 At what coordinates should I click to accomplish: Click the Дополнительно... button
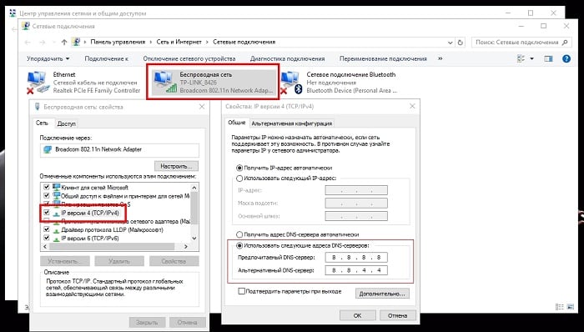point(382,294)
